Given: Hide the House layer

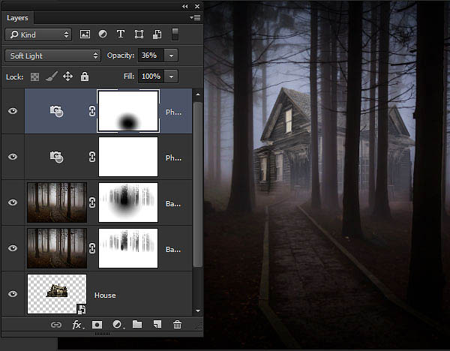Looking at the screenshot, I should [13, 294].
